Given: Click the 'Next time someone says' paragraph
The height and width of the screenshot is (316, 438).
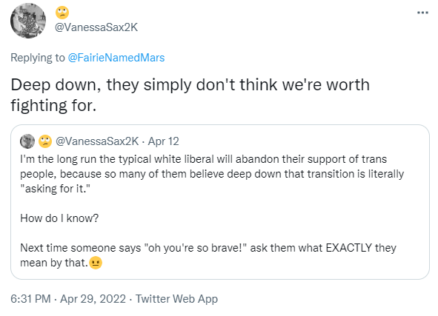Looking at the screenshot, I should click(x=208, y=255).
